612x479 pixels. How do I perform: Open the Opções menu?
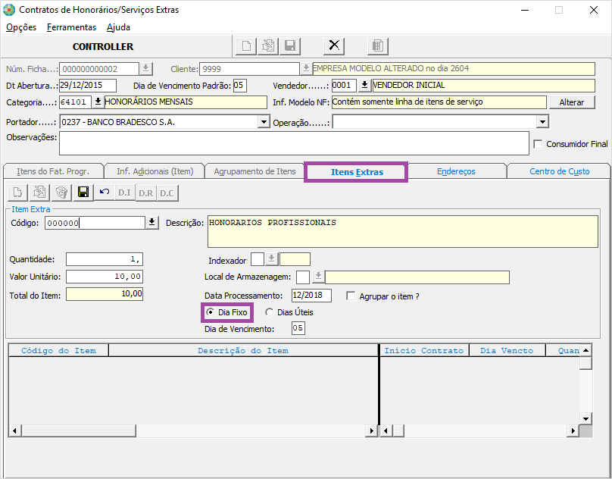(21, 27)
